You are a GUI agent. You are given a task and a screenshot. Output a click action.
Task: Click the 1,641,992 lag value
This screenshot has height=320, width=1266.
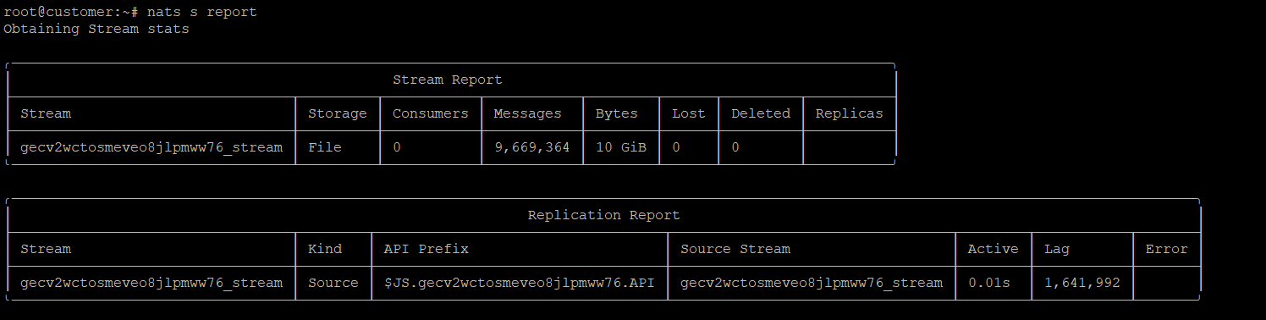point(1082,283)
